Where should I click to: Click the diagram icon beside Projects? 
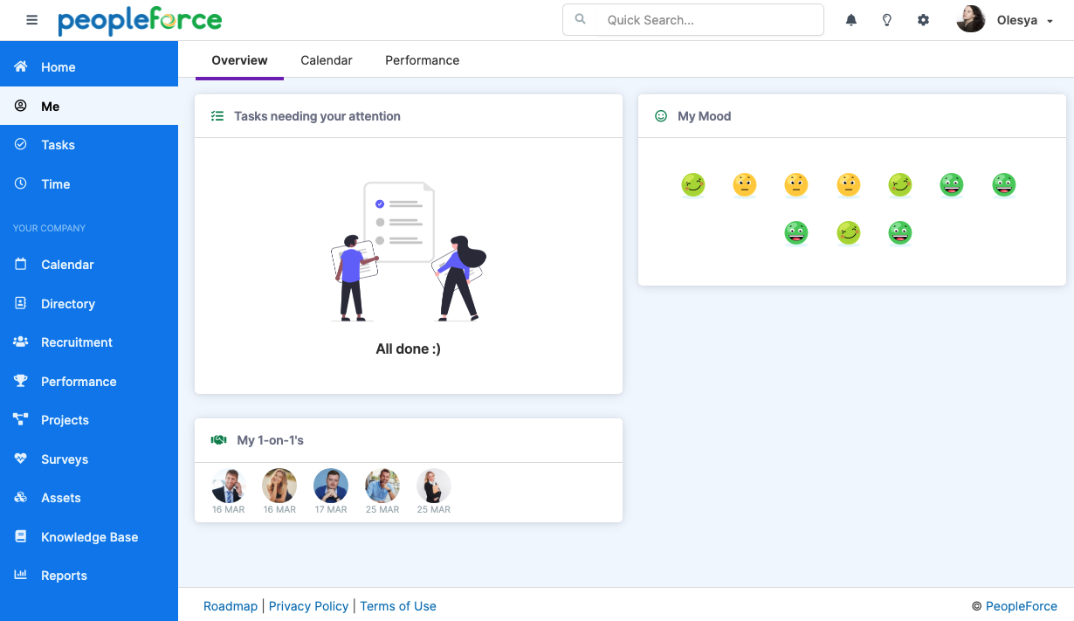(21, 419)
